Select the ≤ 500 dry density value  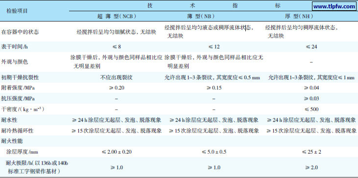(x=311, y=109)
